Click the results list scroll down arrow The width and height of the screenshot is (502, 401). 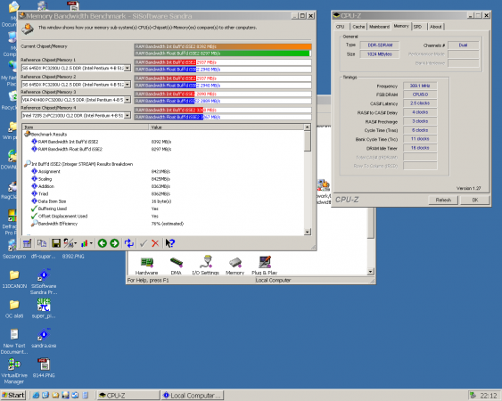(x=308, y=232)
